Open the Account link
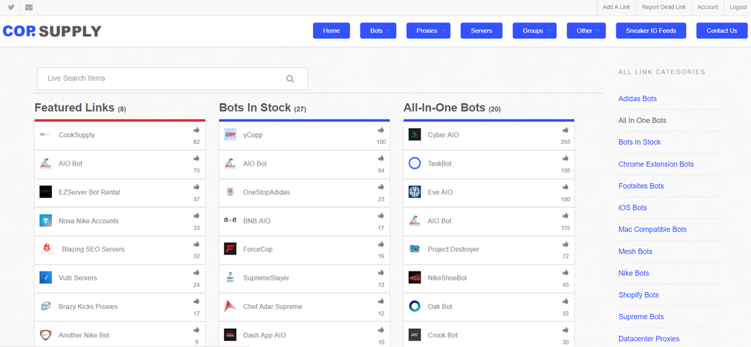 coord(708,8)
